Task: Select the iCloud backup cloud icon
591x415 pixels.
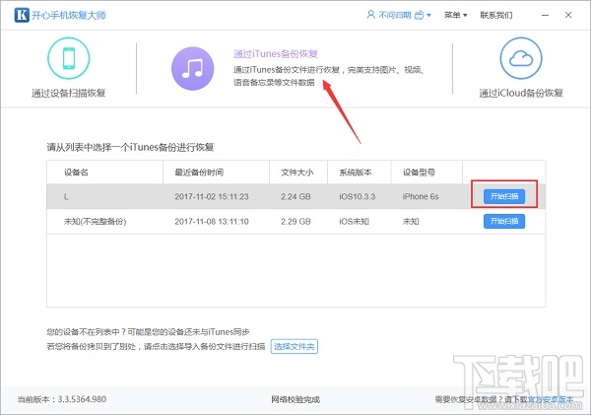Action: pos(521,58)
